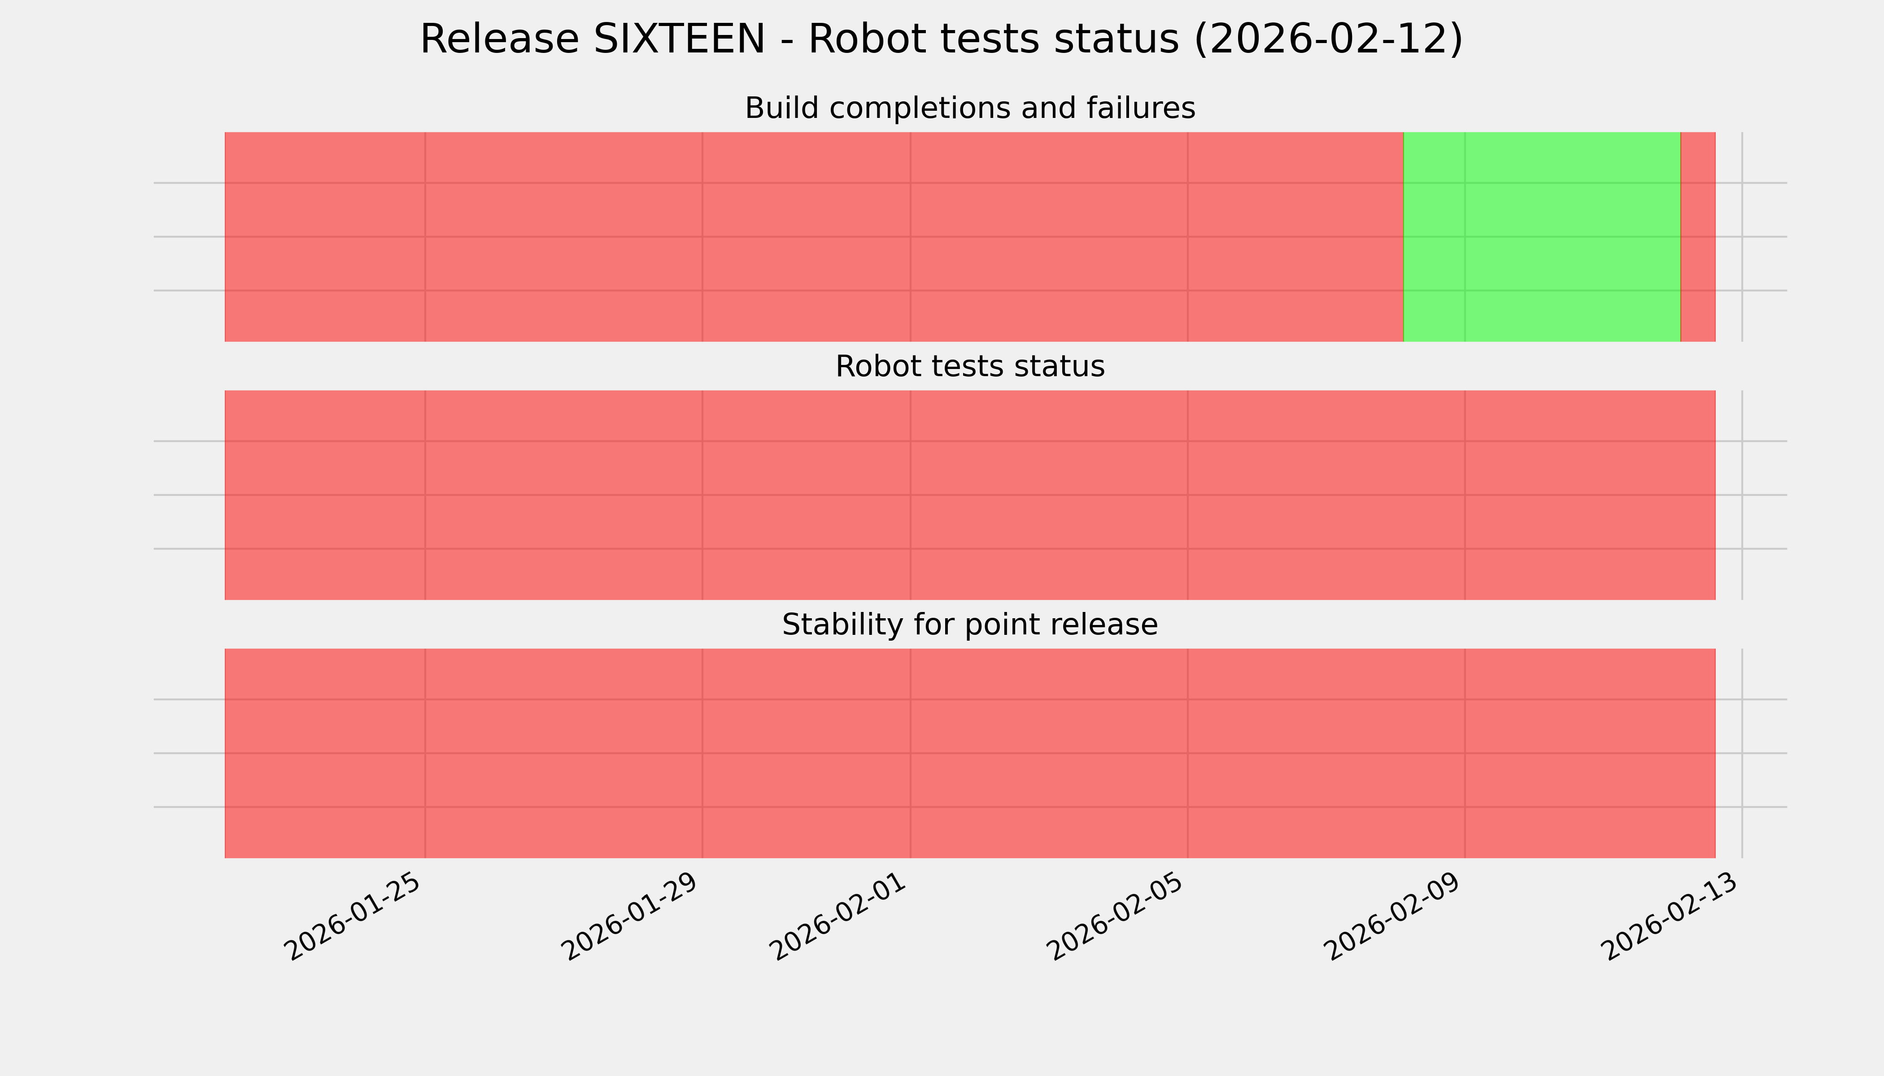Click the main title "Release SIXTEEN - Robot tests status"
The height and width of the screenshot is (1076, 1884).
click(x=941, y=39)
